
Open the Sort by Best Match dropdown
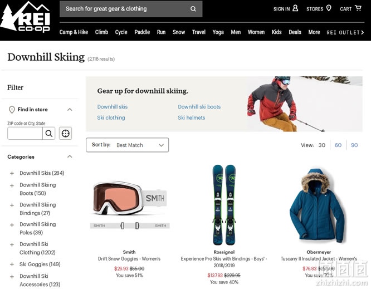(128, 145)
